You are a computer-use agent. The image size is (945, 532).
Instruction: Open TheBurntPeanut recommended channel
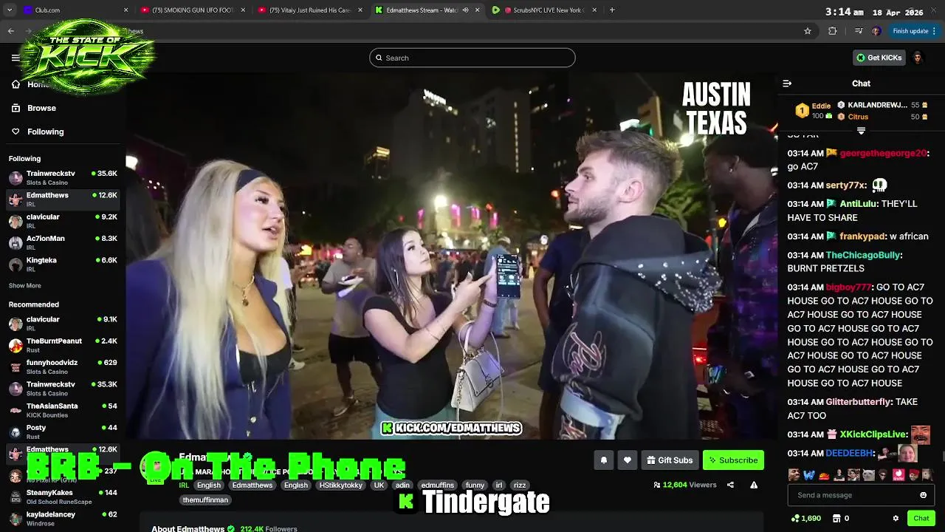pyautogui.click(x=63, y=345)
